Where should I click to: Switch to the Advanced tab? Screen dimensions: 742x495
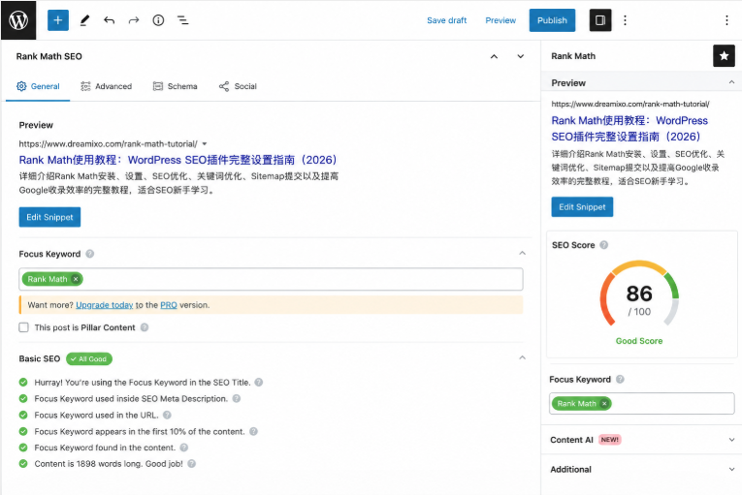tap(107, 86)
